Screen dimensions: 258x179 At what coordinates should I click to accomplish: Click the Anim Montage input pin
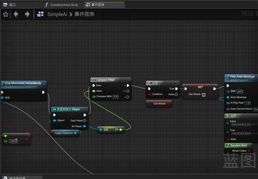pos(228,97)
